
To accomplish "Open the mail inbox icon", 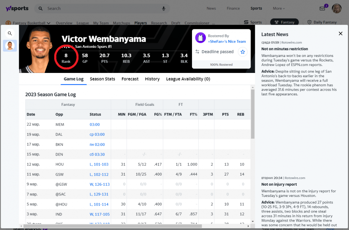I will pyautogui.click(x=322, y=8).
